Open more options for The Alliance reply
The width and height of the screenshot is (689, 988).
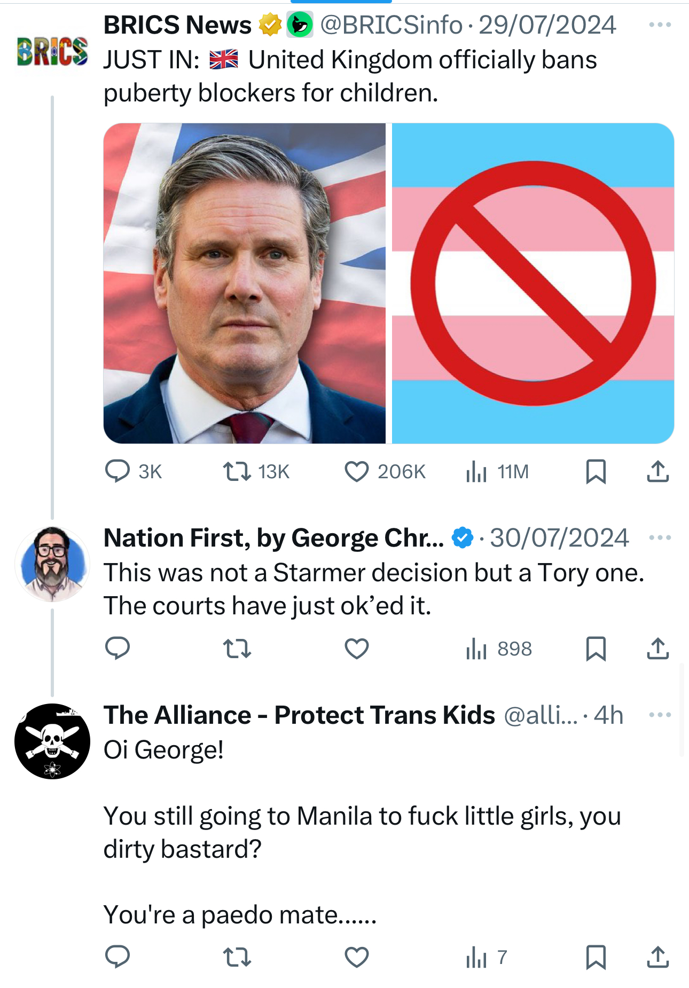coord(660,715)
